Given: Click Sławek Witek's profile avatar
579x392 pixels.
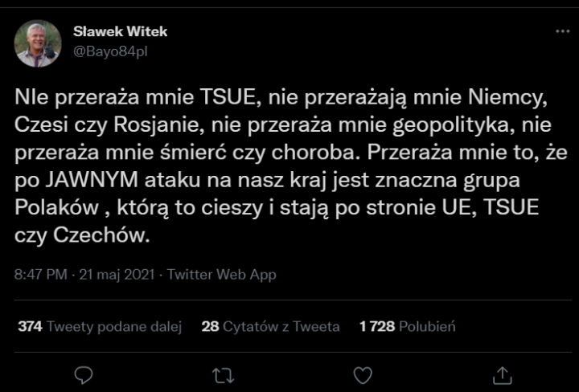Looking at the screenshot, I should pyautogui.click(x=38, y=43).
